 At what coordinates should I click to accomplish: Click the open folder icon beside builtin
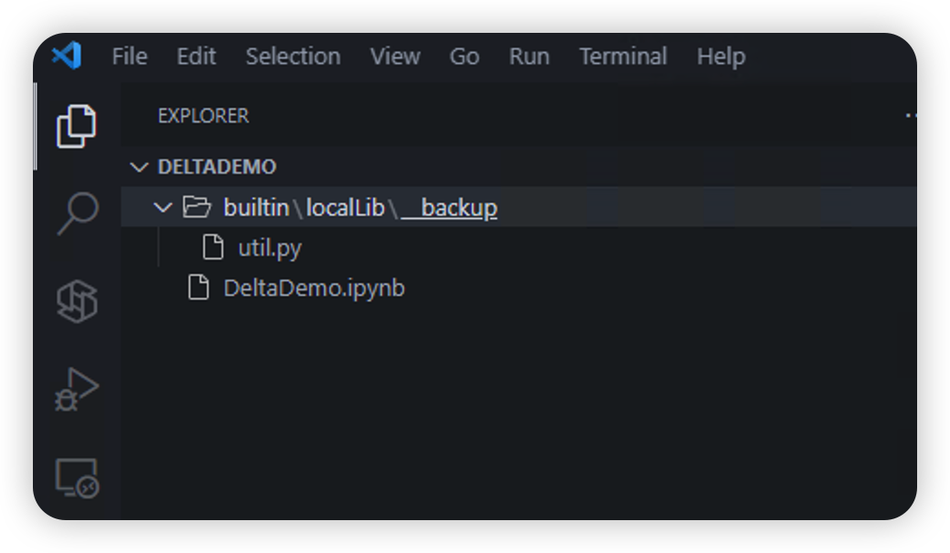[x=197, y=207]
